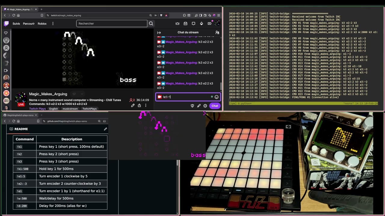Click the viewer count indicator
The height and width of the screenshot is (216, 385).
point(132,100)
